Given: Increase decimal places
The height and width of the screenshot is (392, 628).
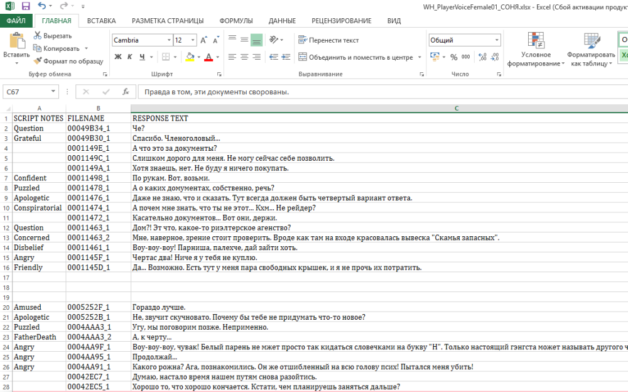Looking at the screenshot, I should [x=482, y=57].
